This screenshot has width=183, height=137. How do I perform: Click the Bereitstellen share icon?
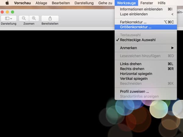[50, 18]
